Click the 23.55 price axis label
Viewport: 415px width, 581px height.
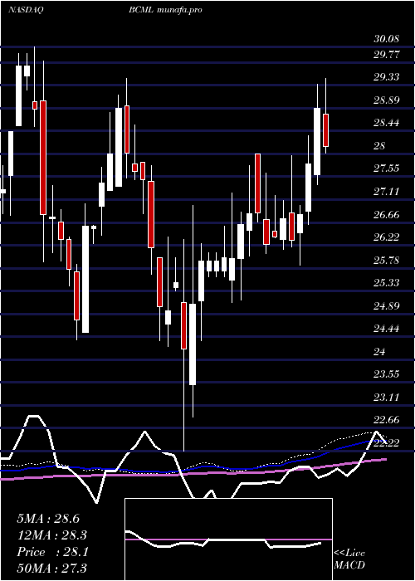click(x=387, y=373)
